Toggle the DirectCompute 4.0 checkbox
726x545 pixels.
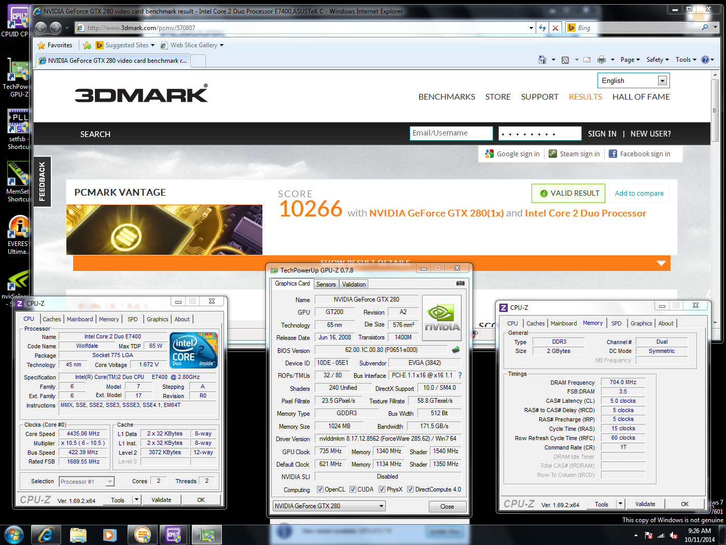[410, 489]
